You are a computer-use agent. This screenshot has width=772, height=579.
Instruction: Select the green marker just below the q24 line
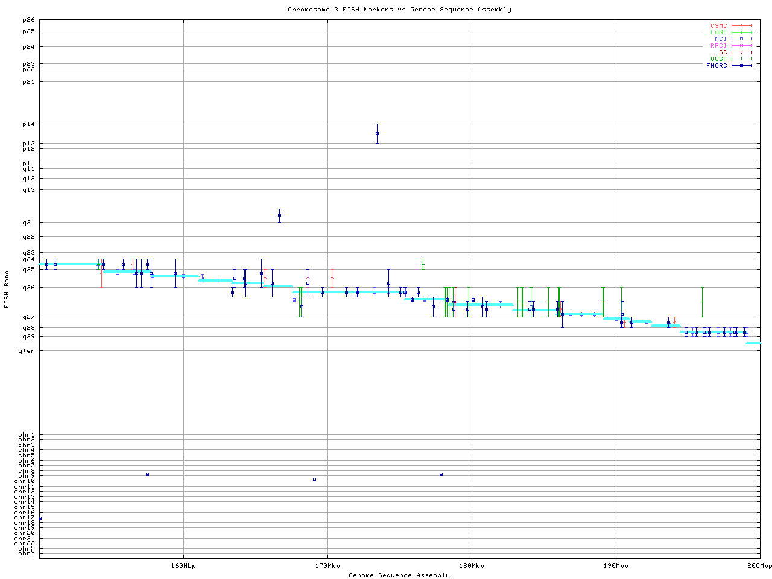pyautogui.click(x=423, y=264)
